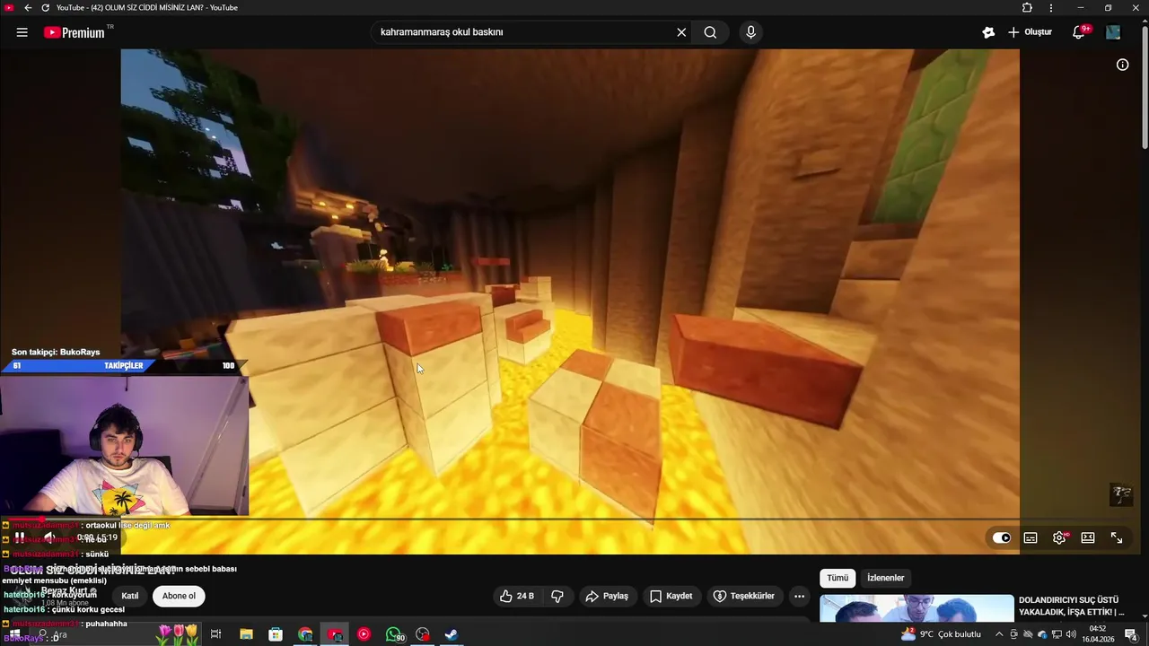
Task: Open the YouTube hamburger guide menu
Action: pos(22,32)
